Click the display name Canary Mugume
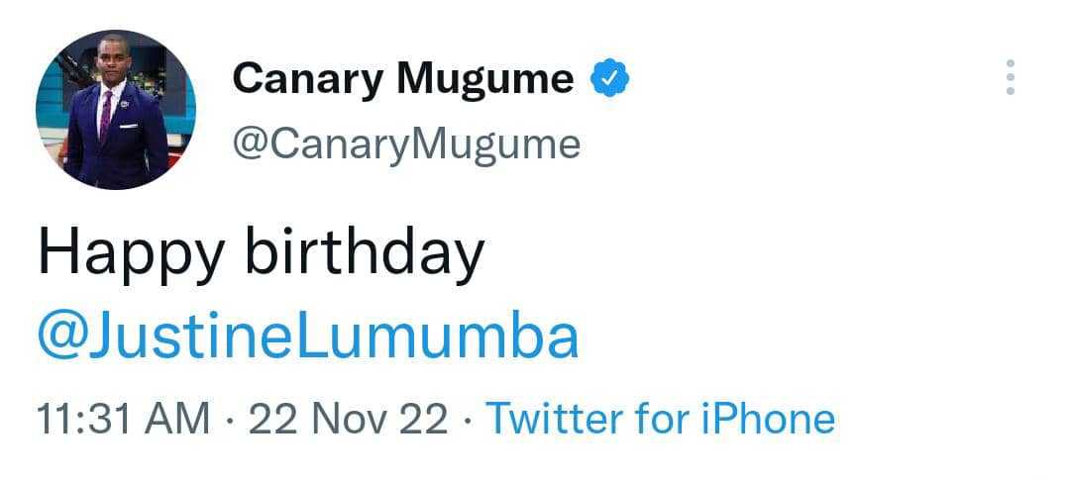The width and height of the screenshot is (1070, 480). [402, 78]
